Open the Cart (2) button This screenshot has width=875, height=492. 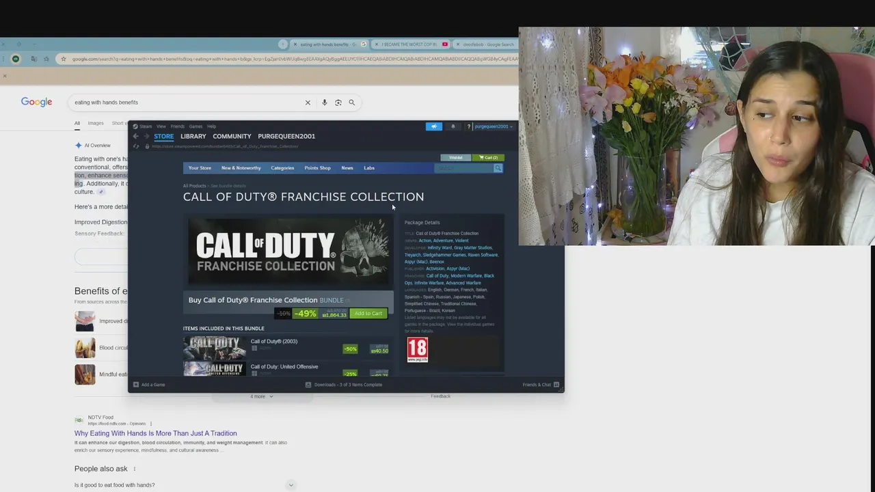pyautogui.click(x=488, y=158)
